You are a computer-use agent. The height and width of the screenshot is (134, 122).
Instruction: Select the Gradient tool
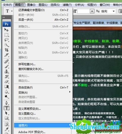[7, 87]
